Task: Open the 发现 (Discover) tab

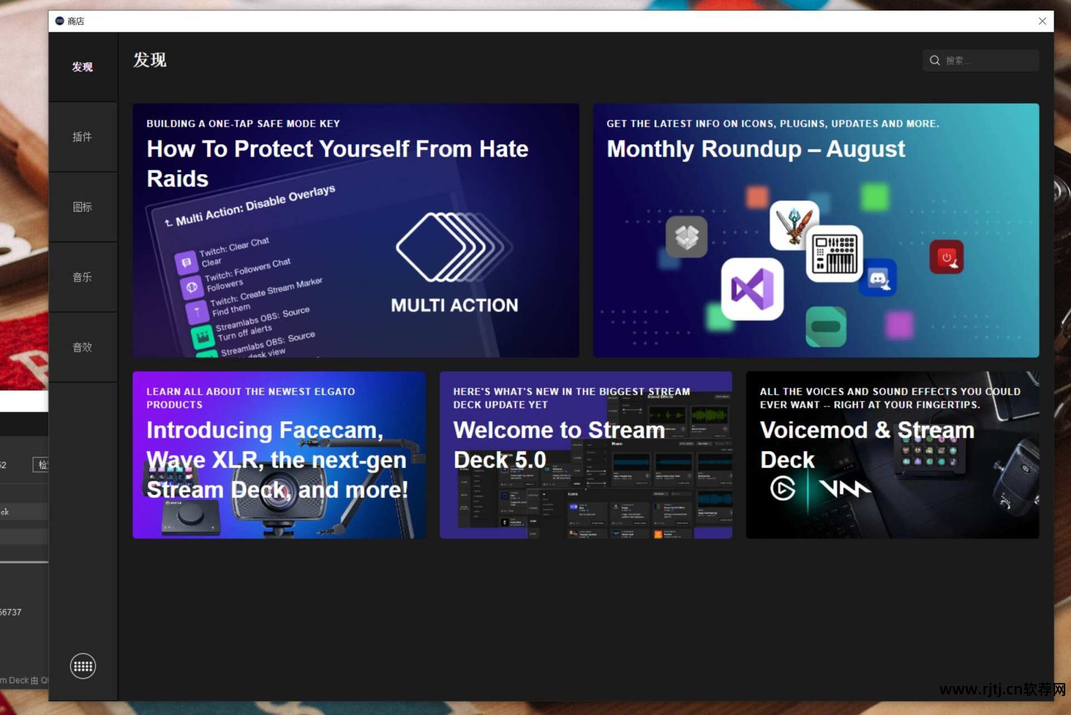Action: (x=83, y=67)
